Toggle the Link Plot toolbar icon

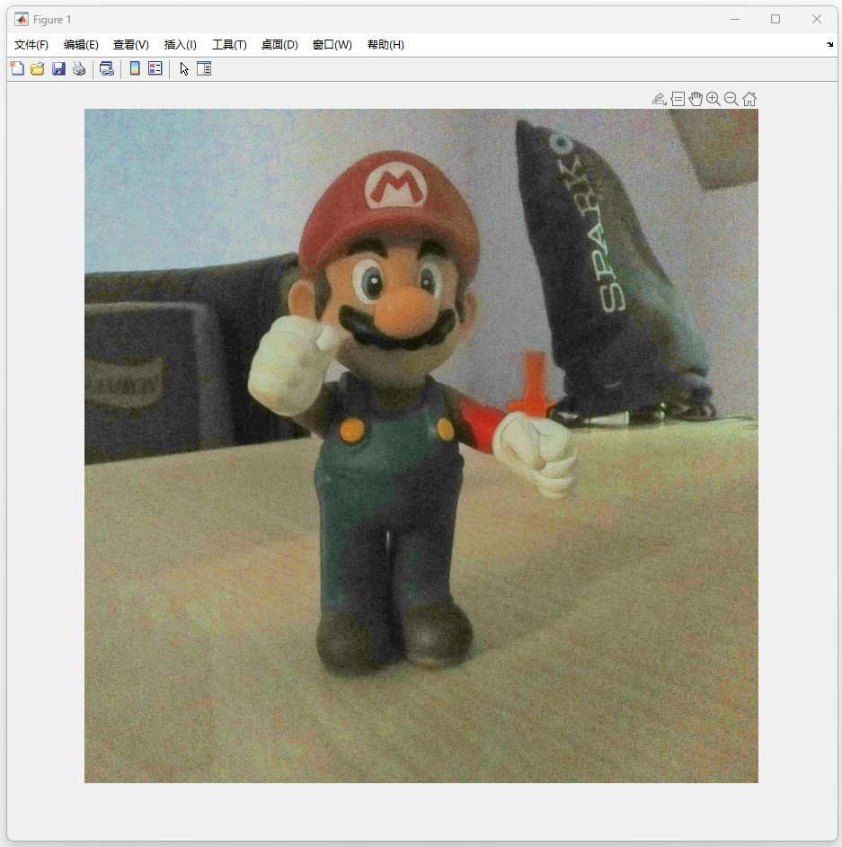pos(107,68)
